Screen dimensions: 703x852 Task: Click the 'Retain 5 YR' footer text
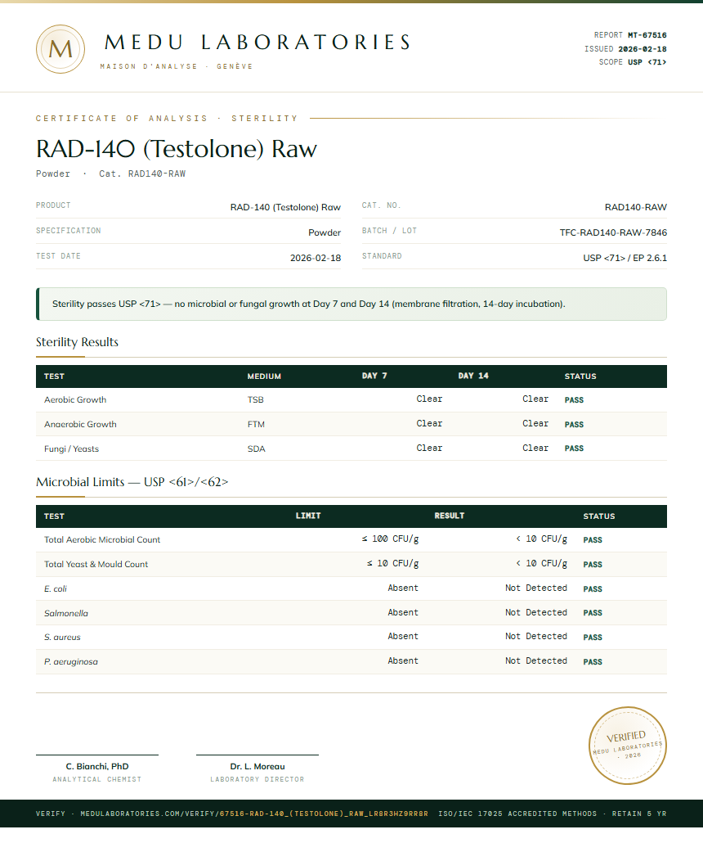[639, 814]
